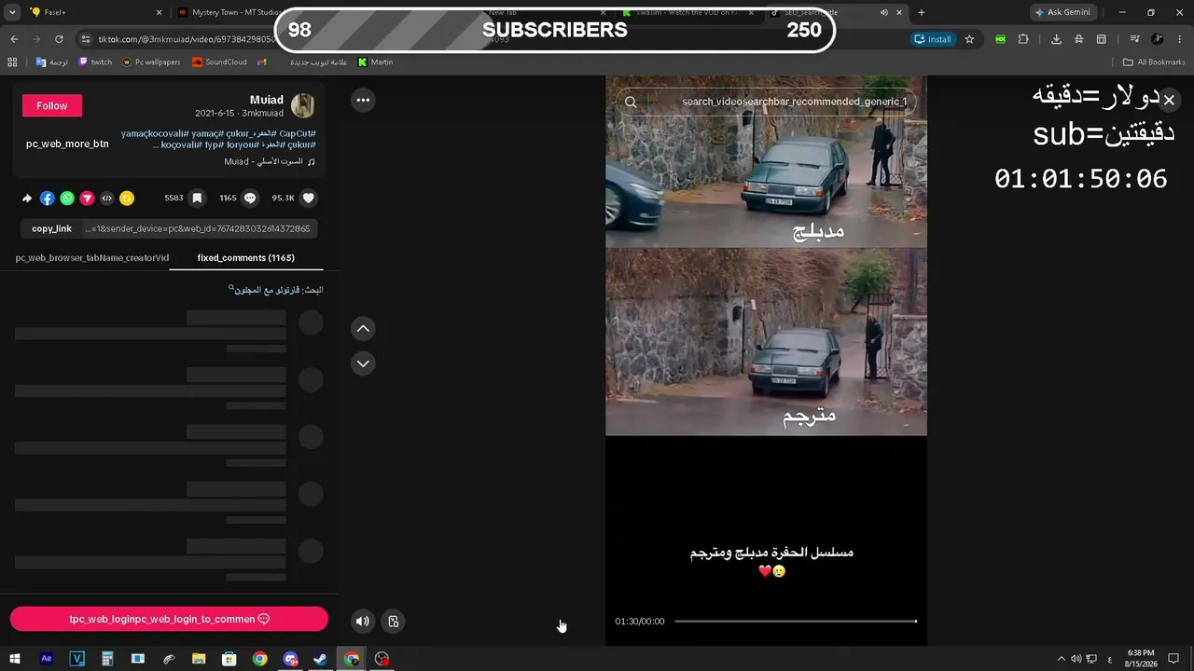
Task: Open the system volume tray icon
Action: tap(1076, 659)
